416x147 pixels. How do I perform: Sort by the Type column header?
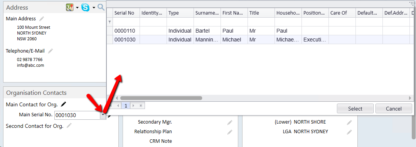(x=180, y=13)
